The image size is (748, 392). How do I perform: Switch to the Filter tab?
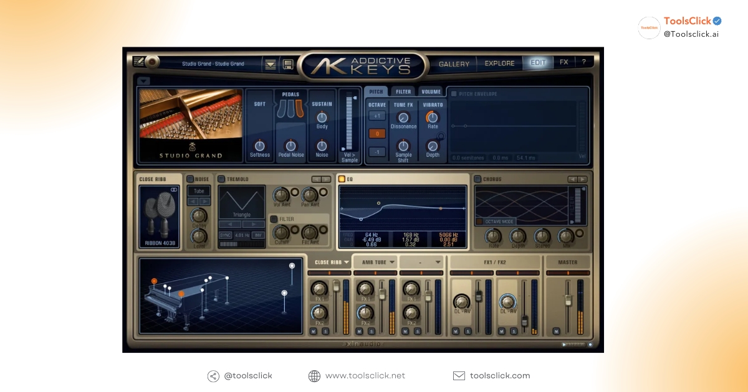403,91
